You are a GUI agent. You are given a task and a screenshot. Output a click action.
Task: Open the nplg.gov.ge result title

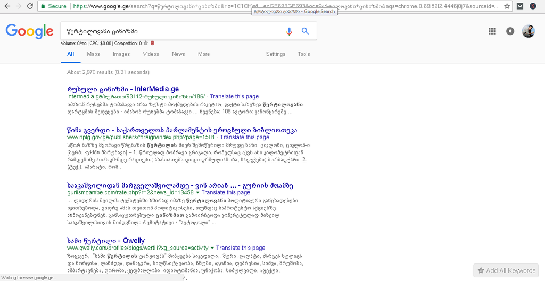(182, 131)
